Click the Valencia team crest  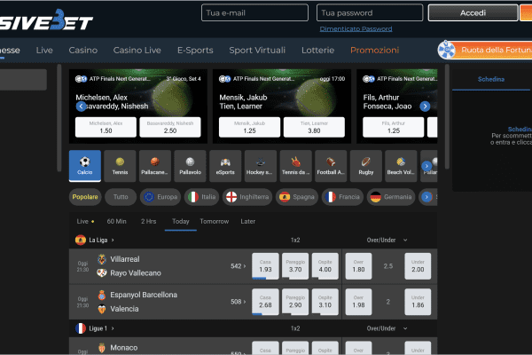coord(102,309)
